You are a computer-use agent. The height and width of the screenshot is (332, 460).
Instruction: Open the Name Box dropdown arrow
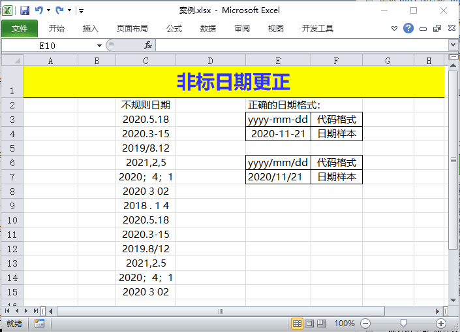pos(100,45)
